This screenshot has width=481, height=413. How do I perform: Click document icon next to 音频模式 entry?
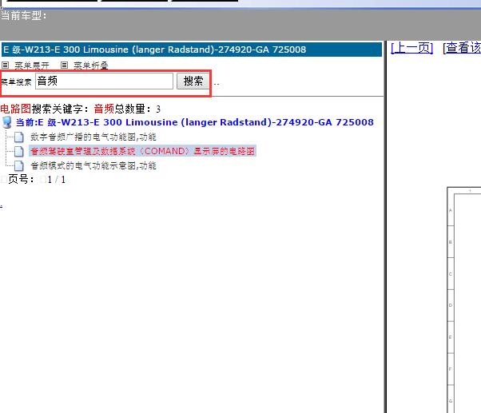(19, 166)
